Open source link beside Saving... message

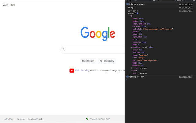point(186,7)
